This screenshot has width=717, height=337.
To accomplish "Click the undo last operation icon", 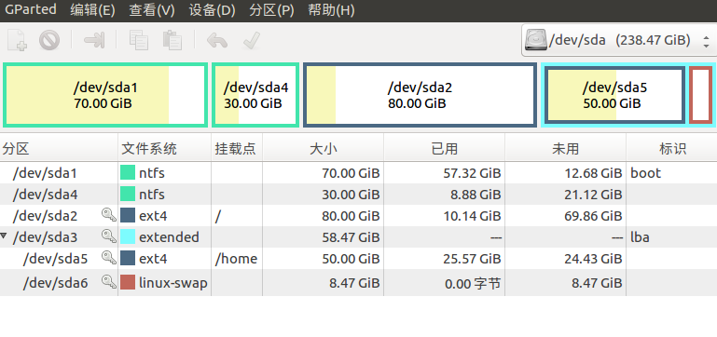I will [216, 40].
